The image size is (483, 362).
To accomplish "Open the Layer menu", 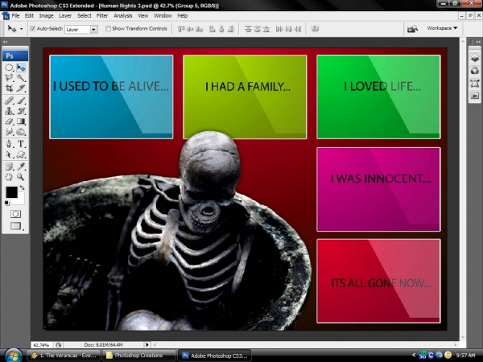I will coord(65,16).
